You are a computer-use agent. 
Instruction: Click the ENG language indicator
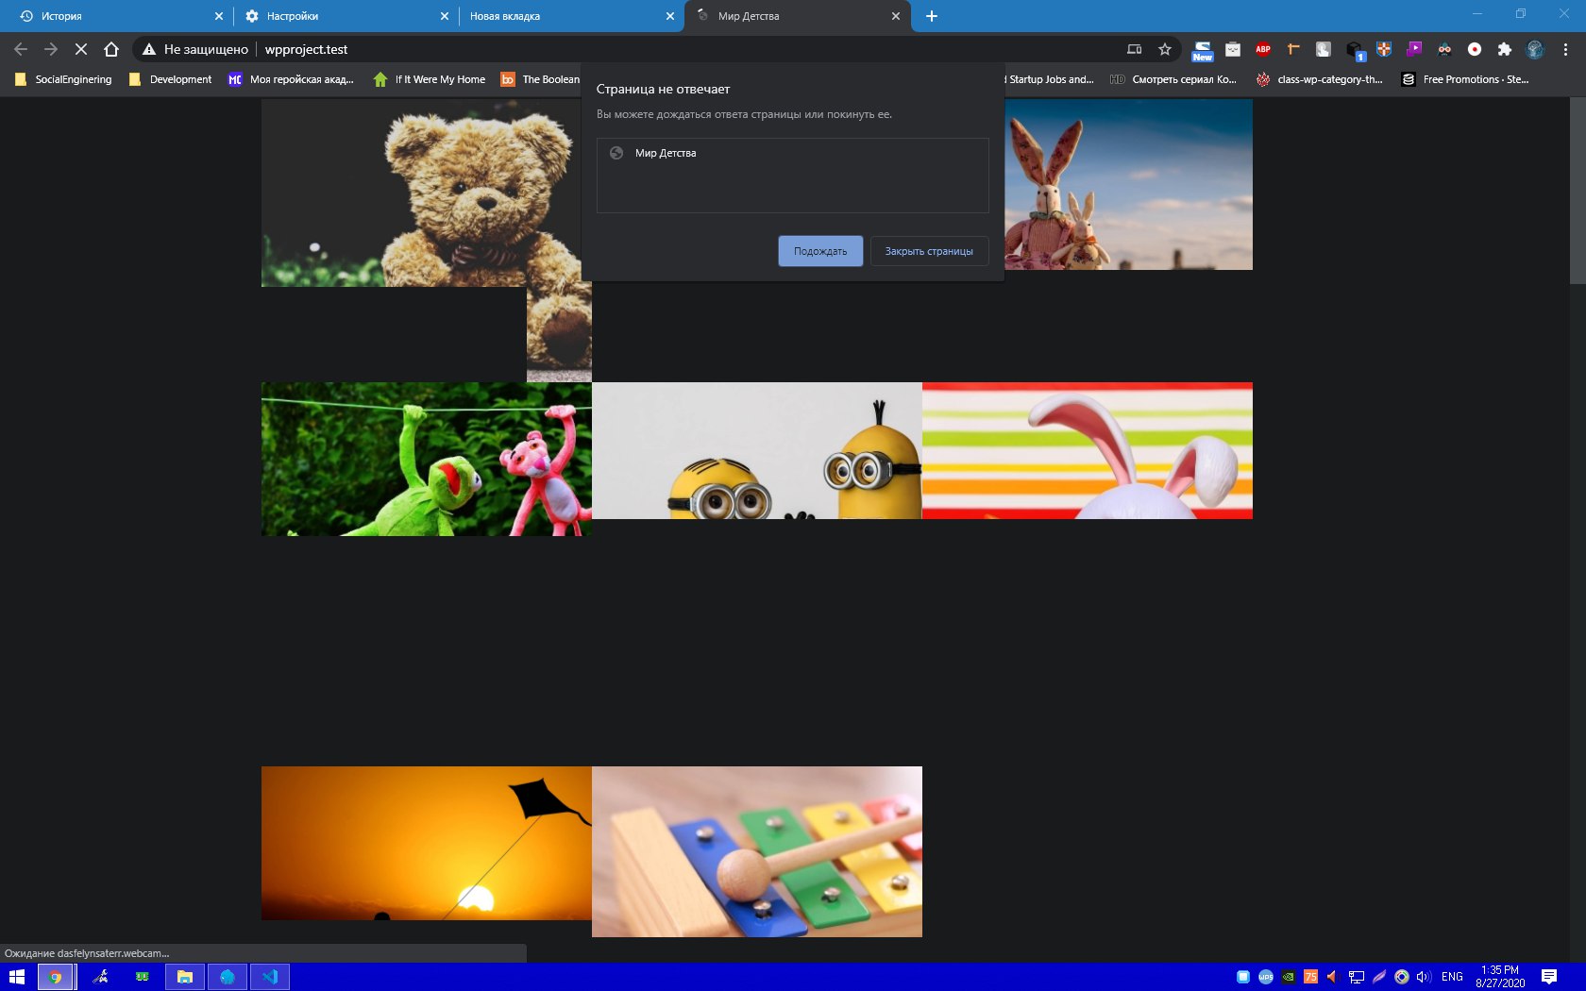point(1452,977)
